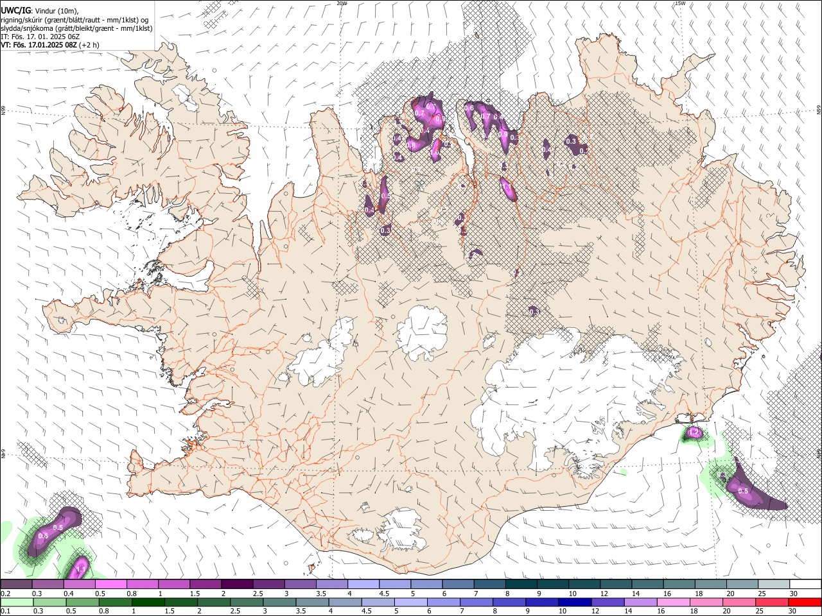This screenshot has height=616, width=822.
Task: Click the 'slydda/snjókoma' description line
Action: (76, 28)
